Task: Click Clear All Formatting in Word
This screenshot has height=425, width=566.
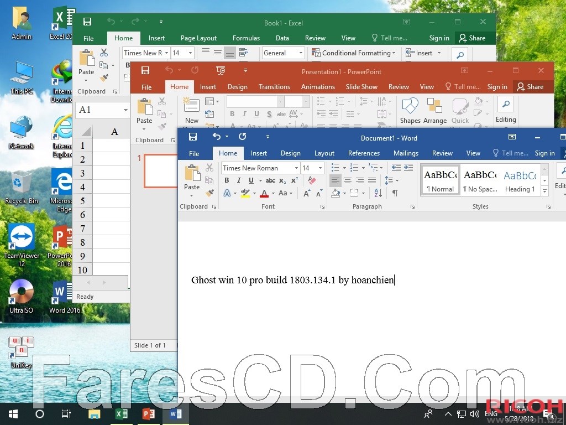Action: click(x=312, y=180)
